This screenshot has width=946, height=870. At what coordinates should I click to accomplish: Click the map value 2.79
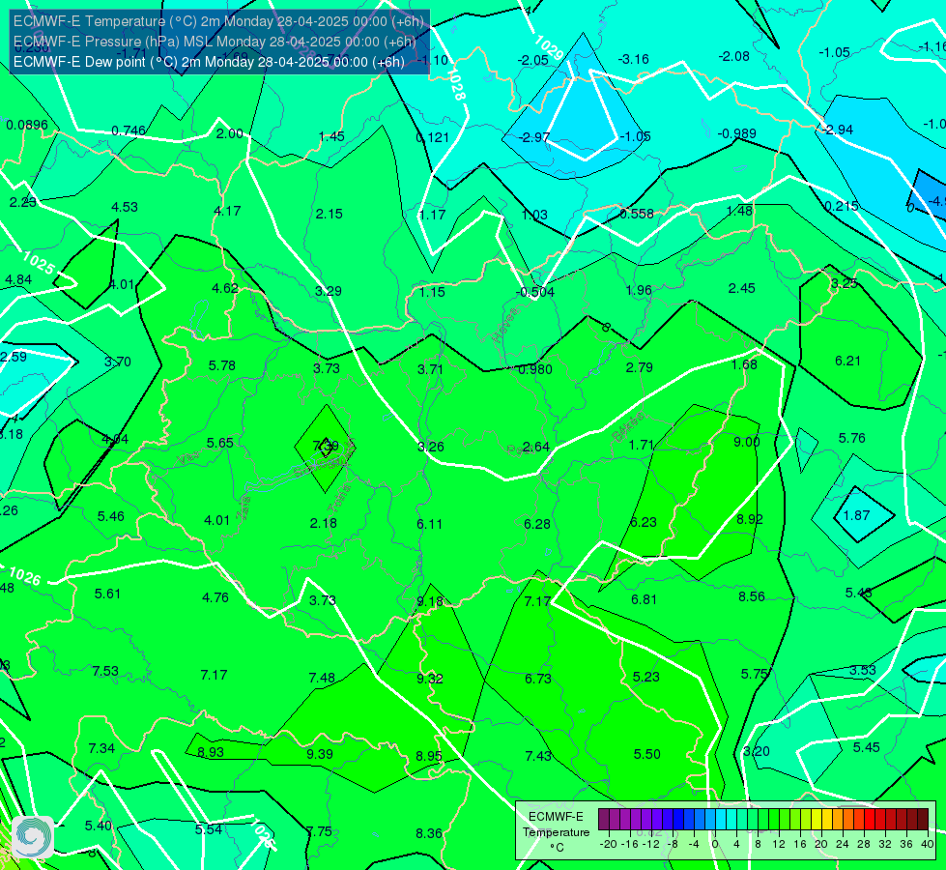pos(640,367)
